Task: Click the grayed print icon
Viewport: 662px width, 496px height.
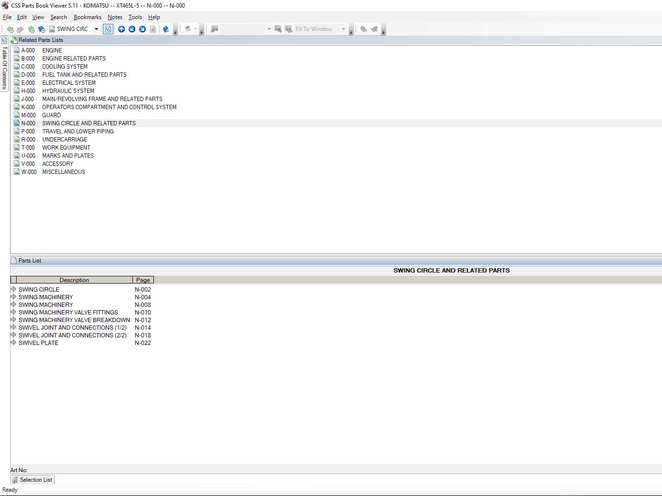Action: 188,29
